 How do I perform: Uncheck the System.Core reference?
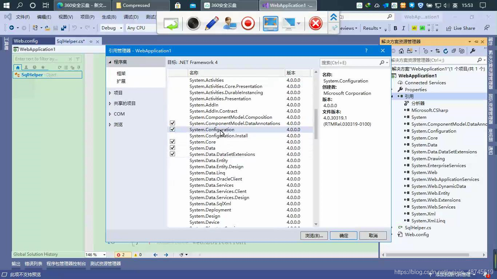point(172,142)
